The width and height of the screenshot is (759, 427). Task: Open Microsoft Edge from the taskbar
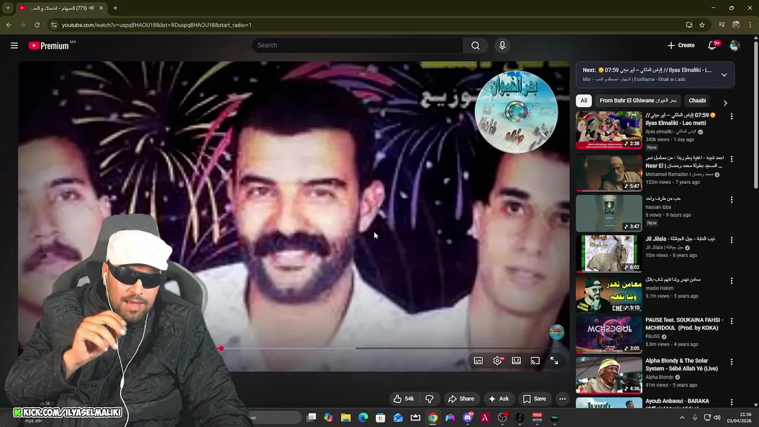(363, 418)
